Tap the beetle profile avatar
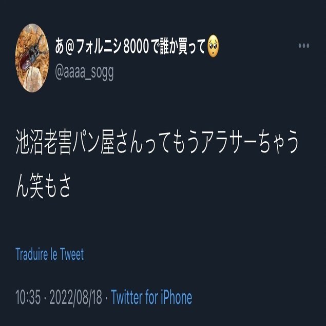326x326 pixels. [32, 58]
